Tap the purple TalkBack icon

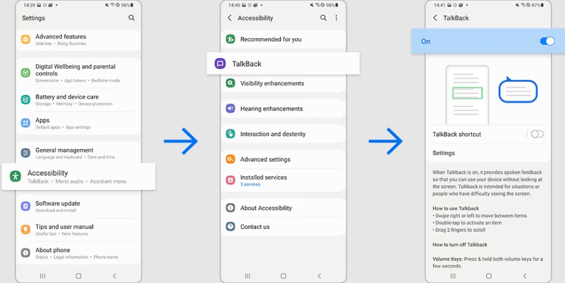click(x=220, y=63)
